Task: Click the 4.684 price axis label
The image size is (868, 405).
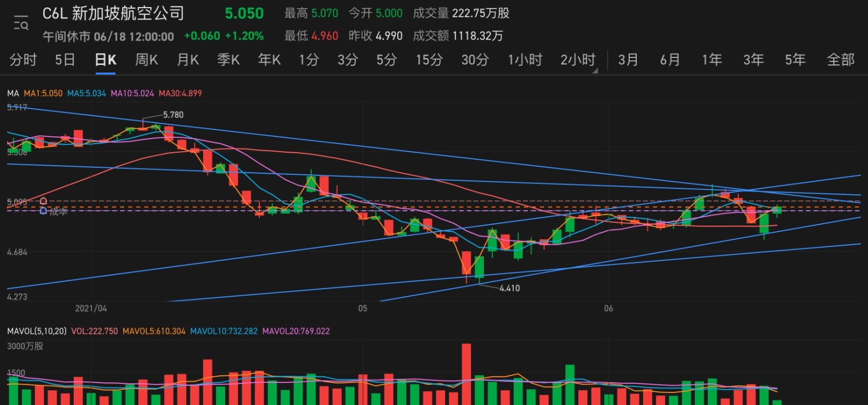Action: pos(17,252)
